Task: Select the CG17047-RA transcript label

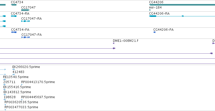Action: tap(31, 19)
